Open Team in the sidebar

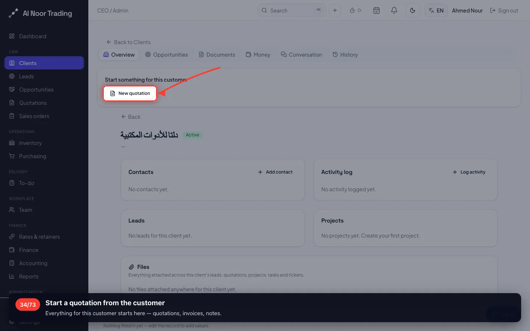coord(44,210)
